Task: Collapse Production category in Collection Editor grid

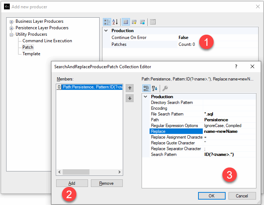Action: click(x=146, y=97)
